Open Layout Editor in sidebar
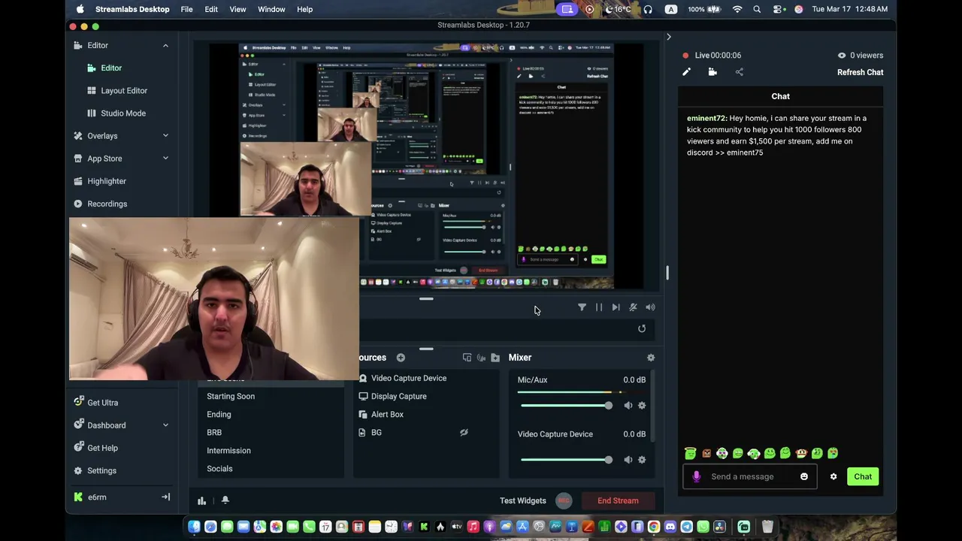Image resolution: width=962 pixels, height=541 pixels. tap(124, 90)
